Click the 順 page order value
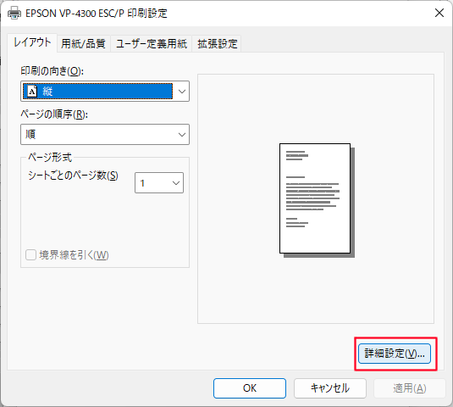 (x=30, y=134)
